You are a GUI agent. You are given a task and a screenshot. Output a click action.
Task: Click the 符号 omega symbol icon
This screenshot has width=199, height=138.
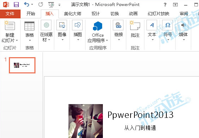click(x=167, y=25)
